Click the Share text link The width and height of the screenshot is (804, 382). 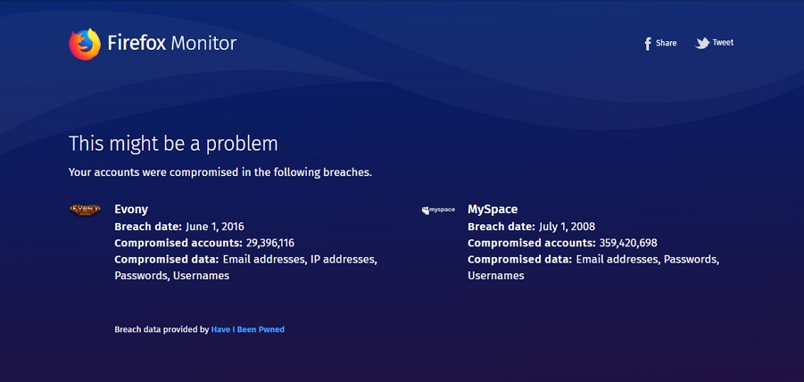[x=667, y=43]
